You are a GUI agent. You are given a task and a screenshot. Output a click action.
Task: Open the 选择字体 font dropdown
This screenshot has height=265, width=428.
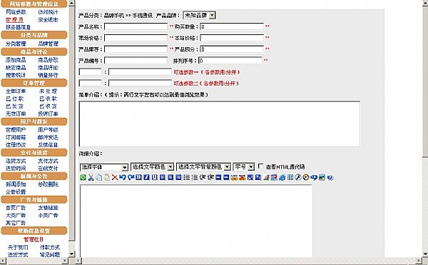[x=104, y=167]
